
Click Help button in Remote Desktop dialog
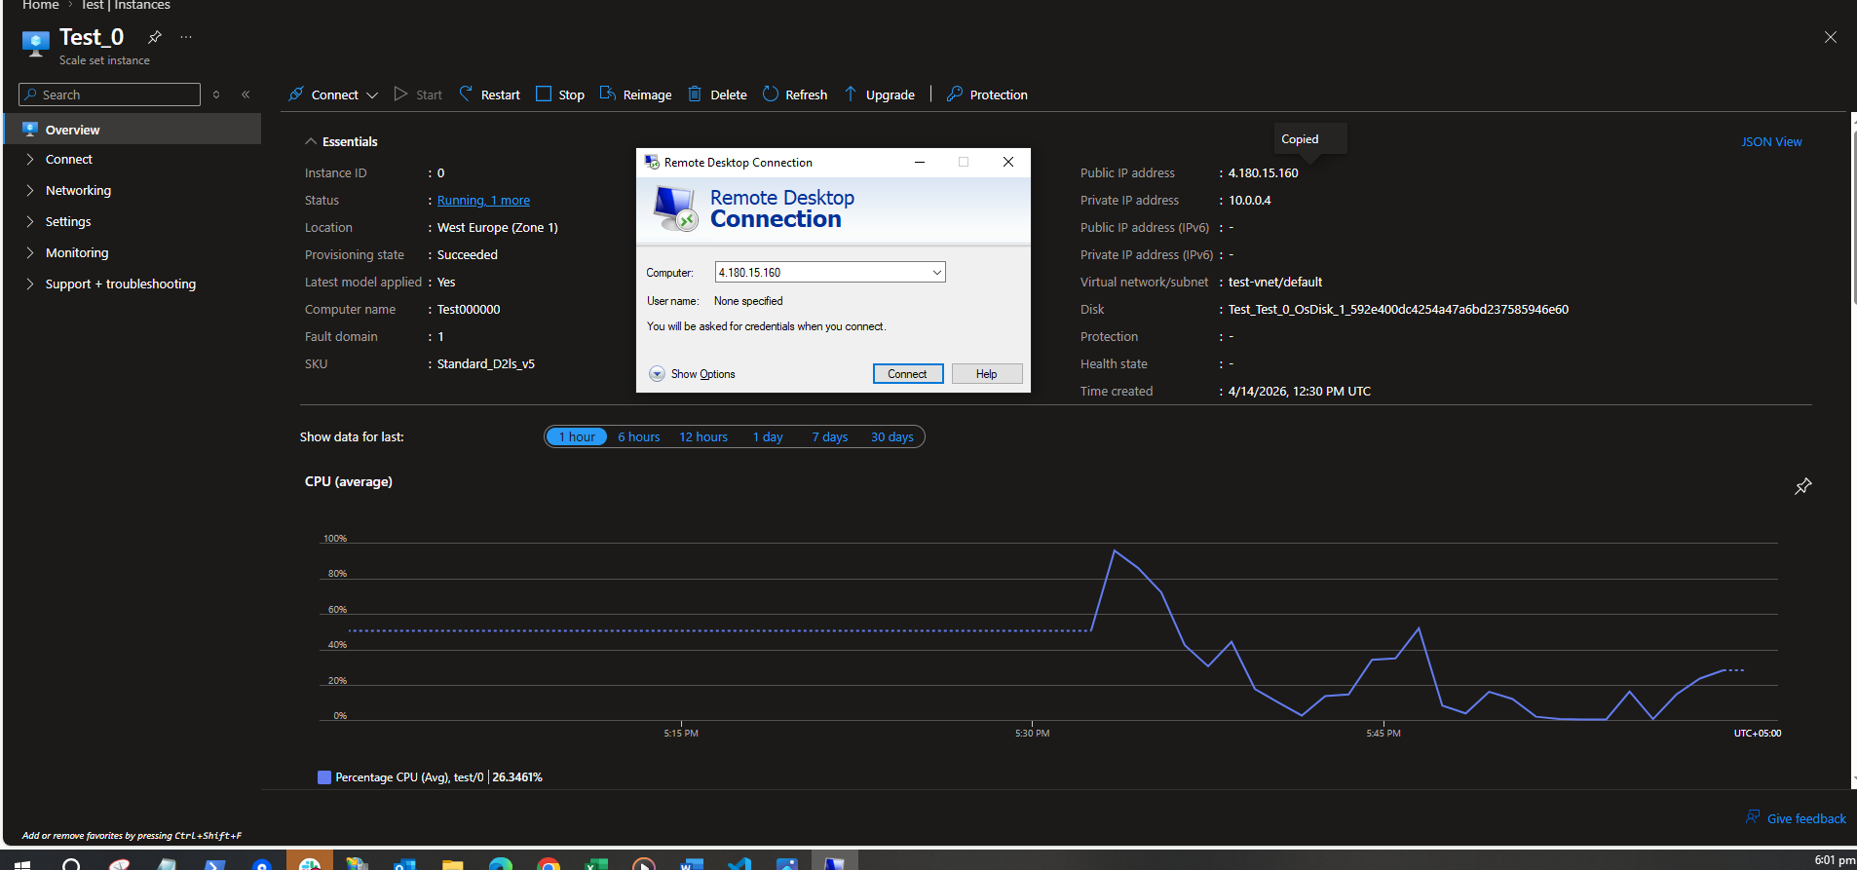tap(987, 374)
